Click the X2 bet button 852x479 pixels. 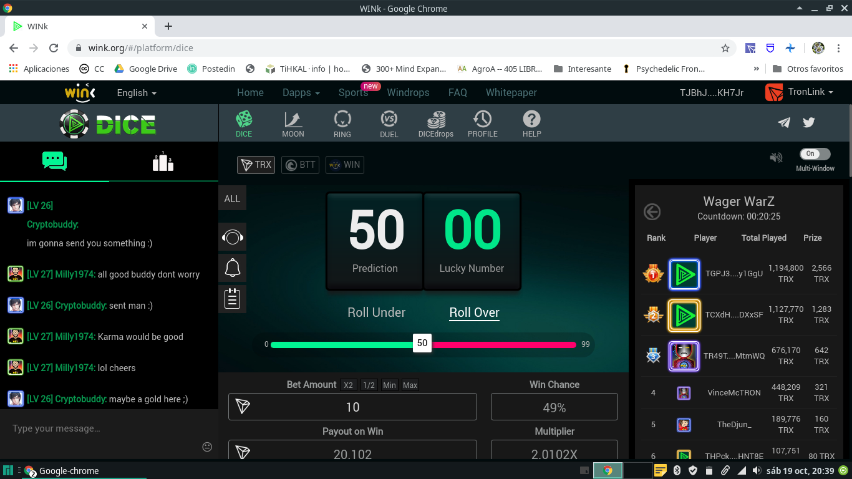(x=349, y=385)
